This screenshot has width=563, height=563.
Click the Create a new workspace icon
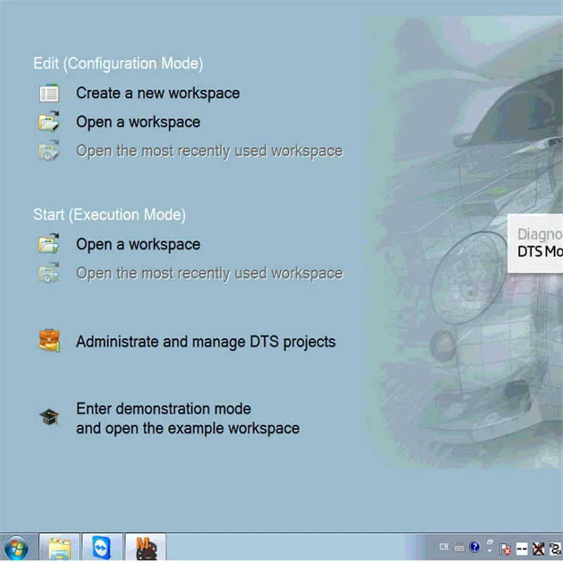point(49,93)
